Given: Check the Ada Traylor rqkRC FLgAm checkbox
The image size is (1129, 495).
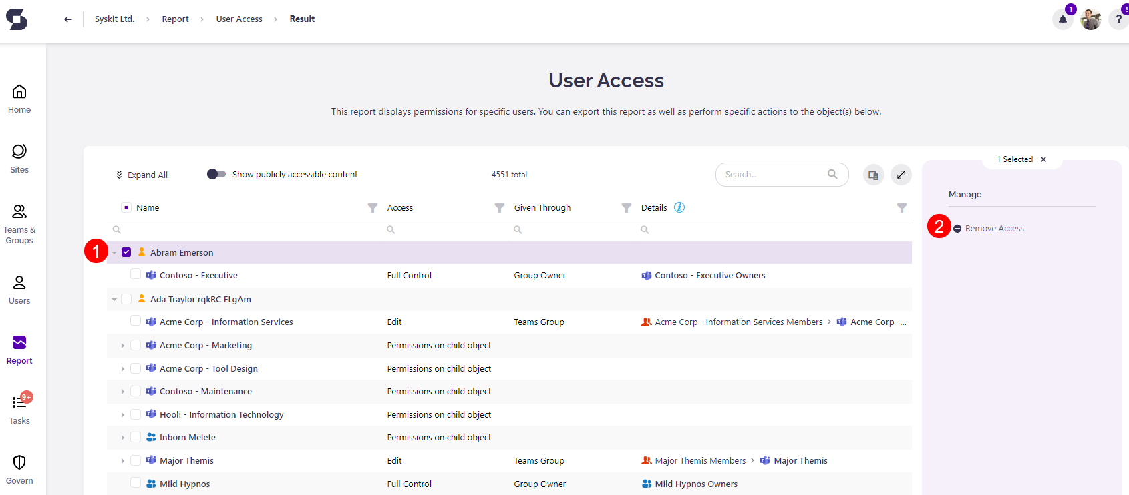Looking at the screenshot, I should coord(126,299).
